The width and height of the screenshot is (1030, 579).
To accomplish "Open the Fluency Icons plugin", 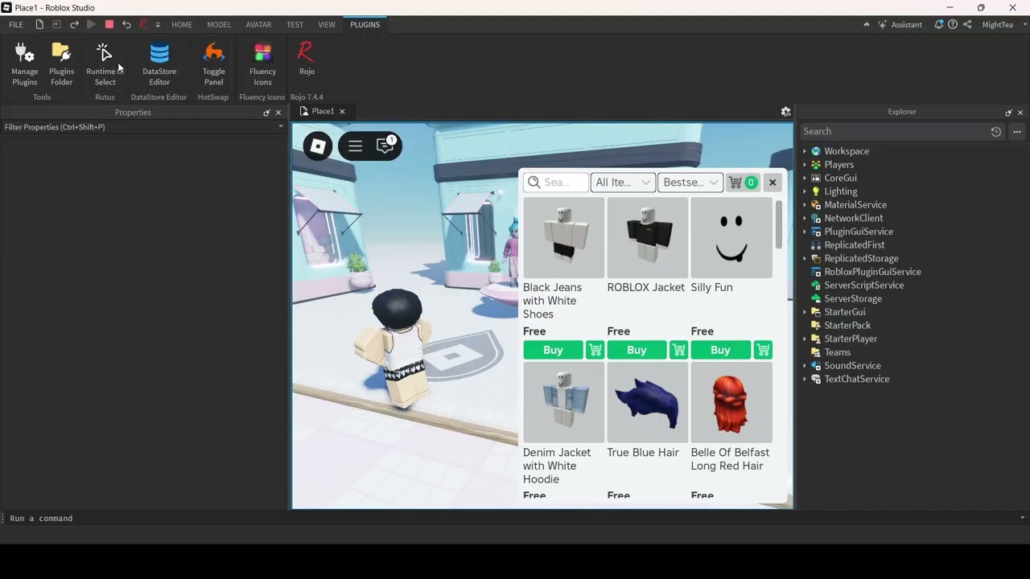I will point(262,64).
